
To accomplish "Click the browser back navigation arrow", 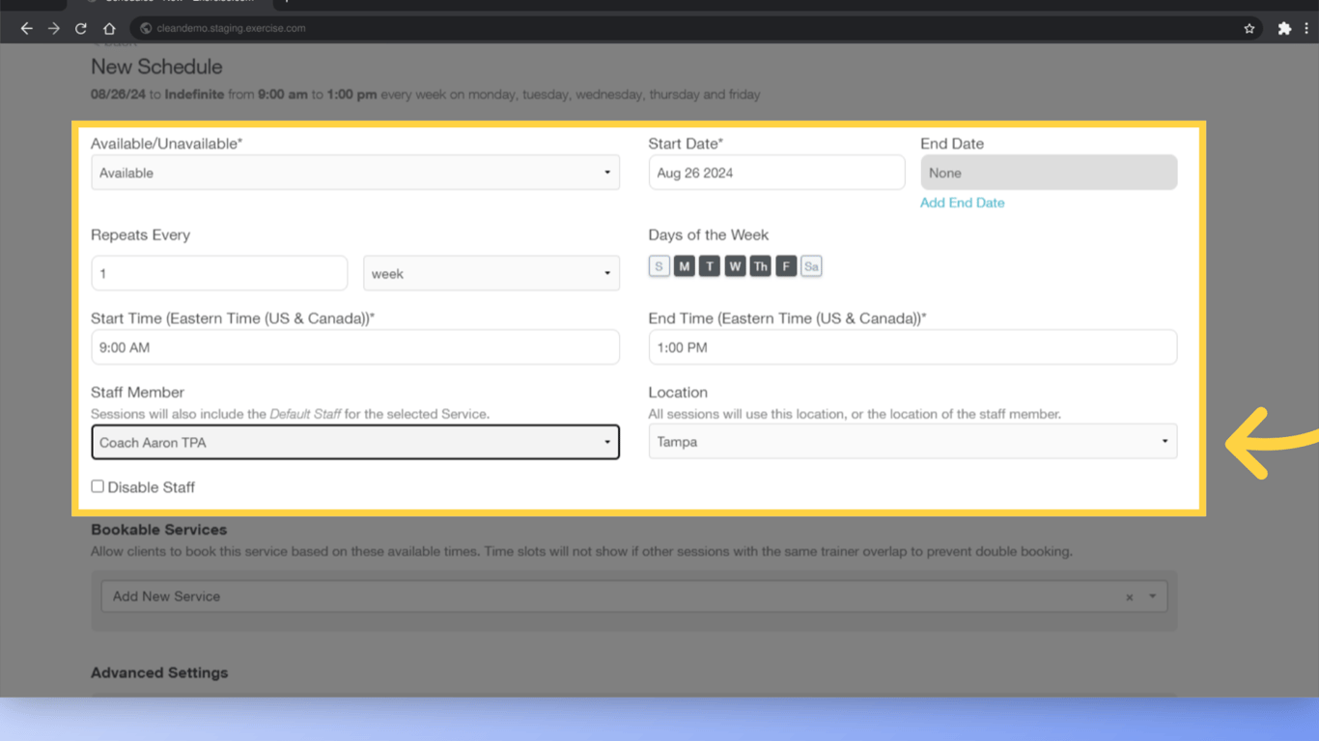I will tap(26, 27).
